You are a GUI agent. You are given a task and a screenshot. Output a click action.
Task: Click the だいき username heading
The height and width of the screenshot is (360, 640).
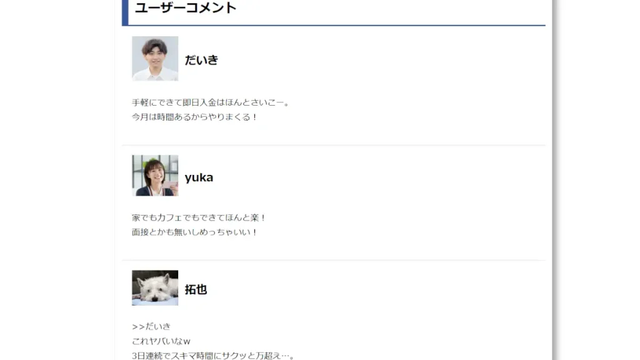point(201,60)
